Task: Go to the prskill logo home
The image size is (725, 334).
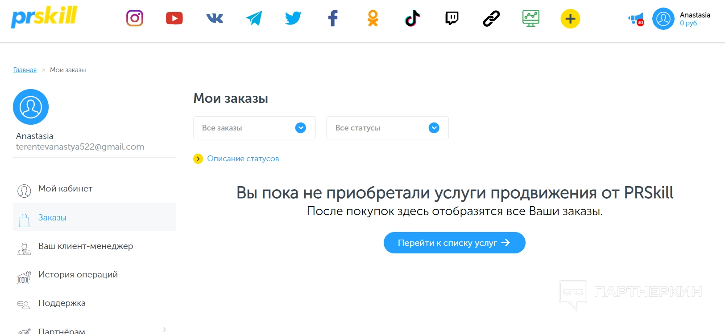Action: (44, 17)
